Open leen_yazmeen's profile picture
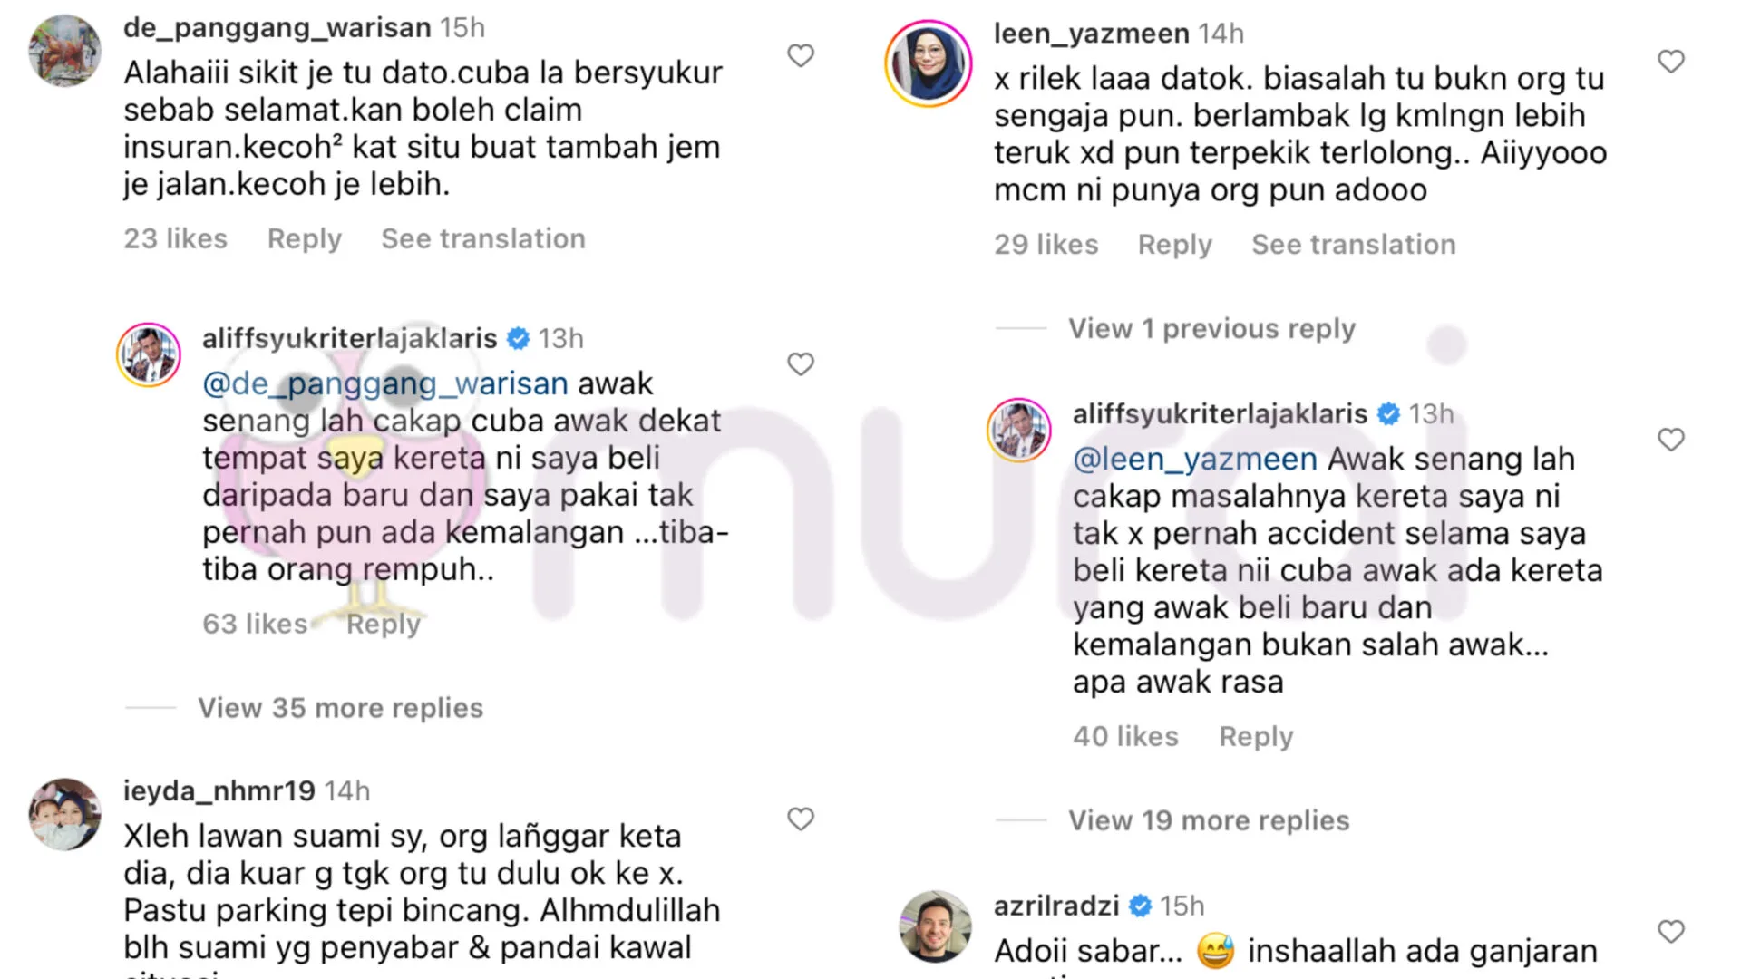 point(929,64)
